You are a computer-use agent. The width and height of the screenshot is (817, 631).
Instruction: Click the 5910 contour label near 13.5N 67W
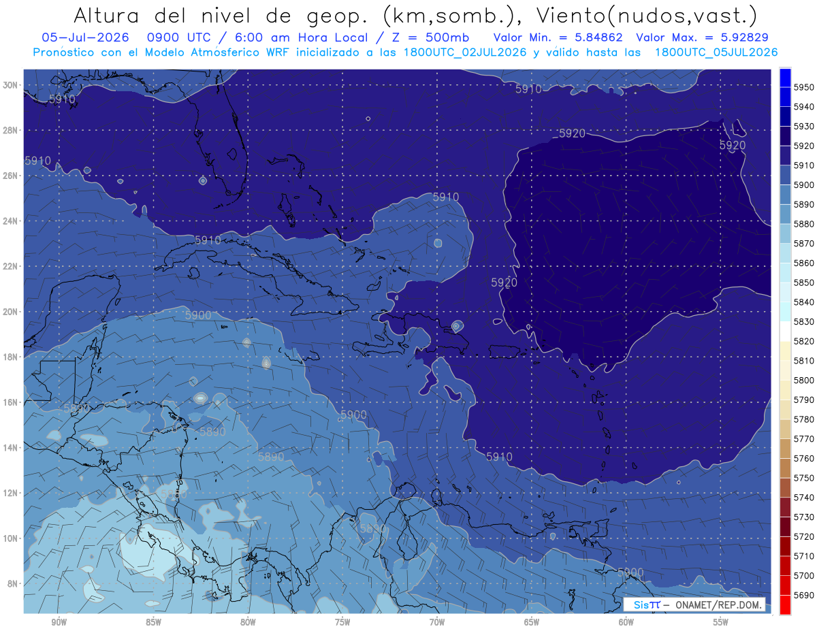499,457
